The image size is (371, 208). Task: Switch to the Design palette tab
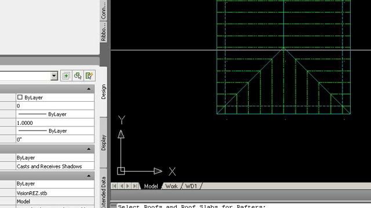coord(103,92)
